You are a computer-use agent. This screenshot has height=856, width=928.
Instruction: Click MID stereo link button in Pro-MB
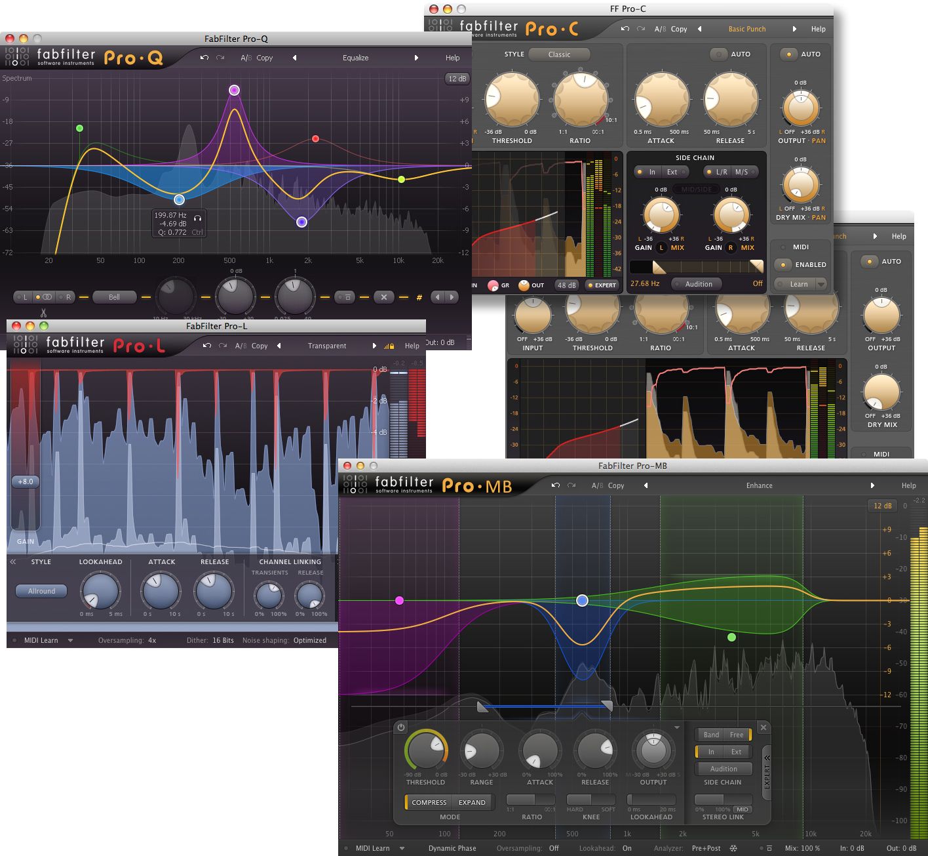click(742, 809)
